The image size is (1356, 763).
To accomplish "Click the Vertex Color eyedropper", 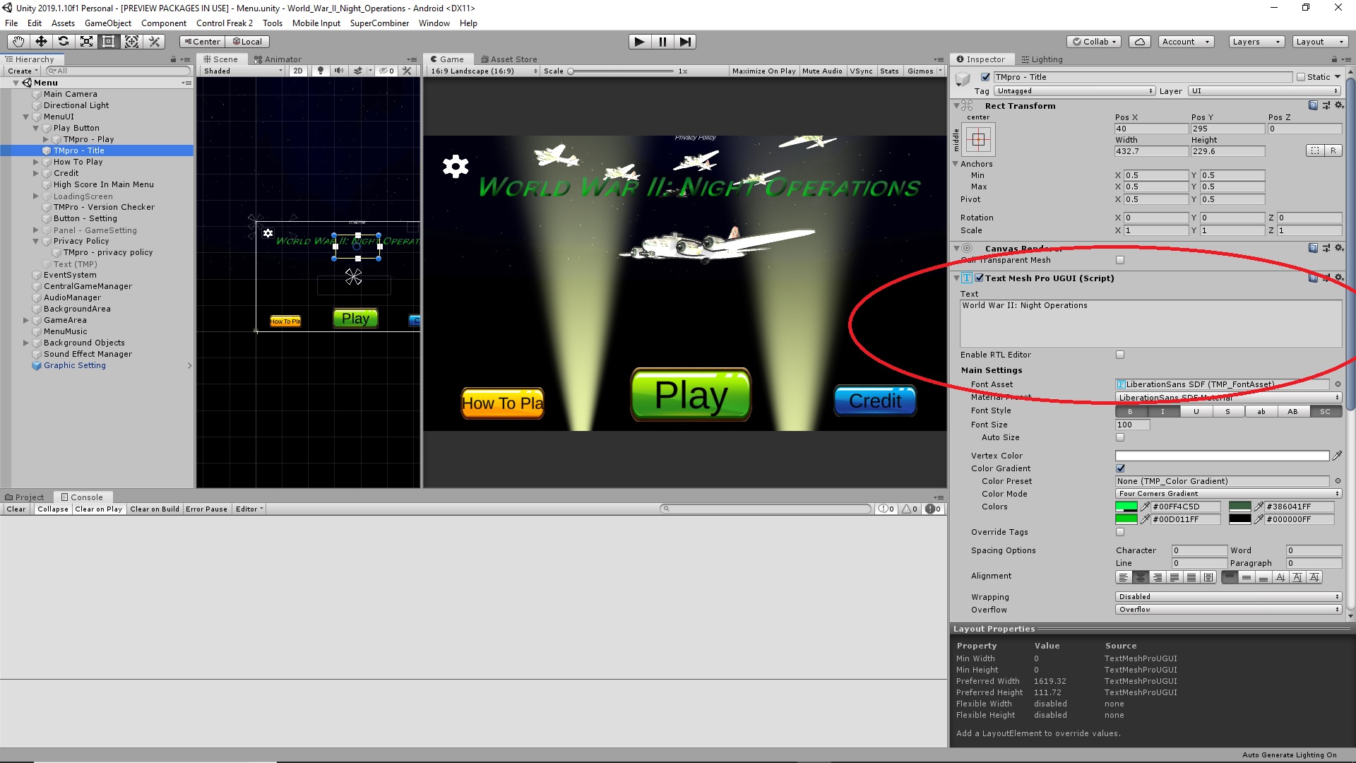I will tap(1338, 455).
